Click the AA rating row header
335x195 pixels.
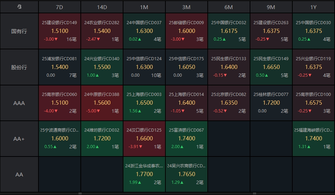coord(19,174)
